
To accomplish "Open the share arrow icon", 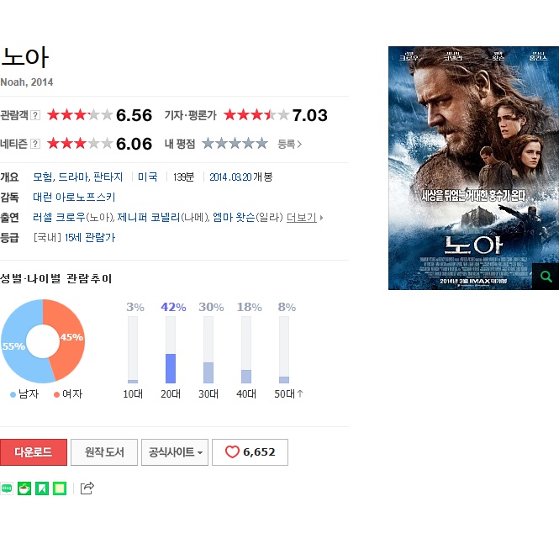I will [87, 488].
